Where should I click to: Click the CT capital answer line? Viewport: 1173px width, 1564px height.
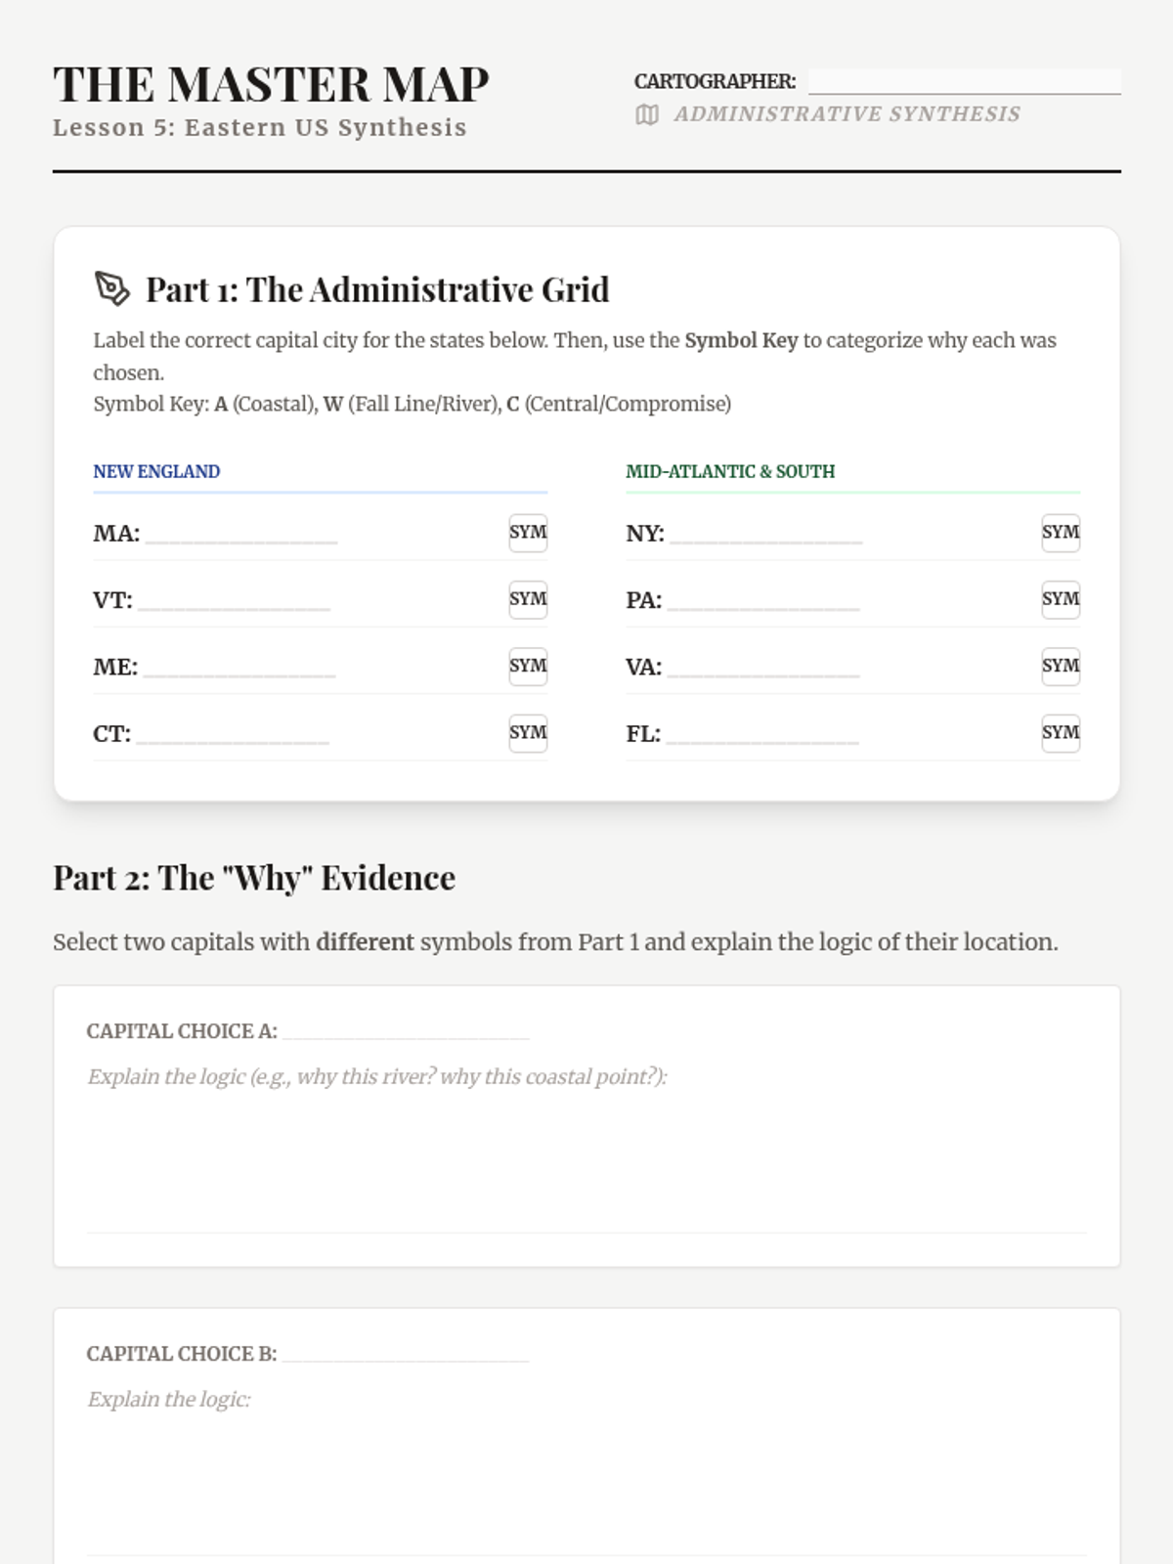233,734
